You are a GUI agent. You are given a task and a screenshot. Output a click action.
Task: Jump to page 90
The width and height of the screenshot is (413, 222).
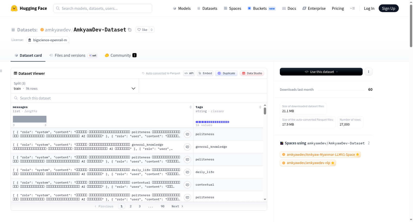(163, 206)
